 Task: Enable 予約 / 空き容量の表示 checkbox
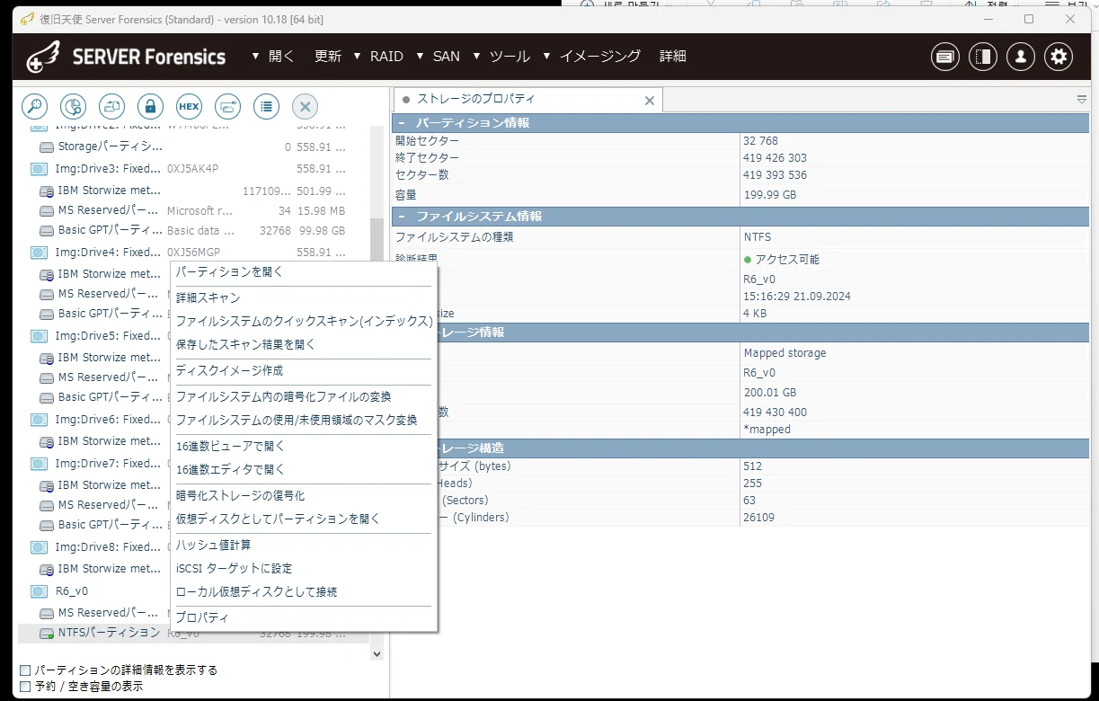(x=24, y=687)
